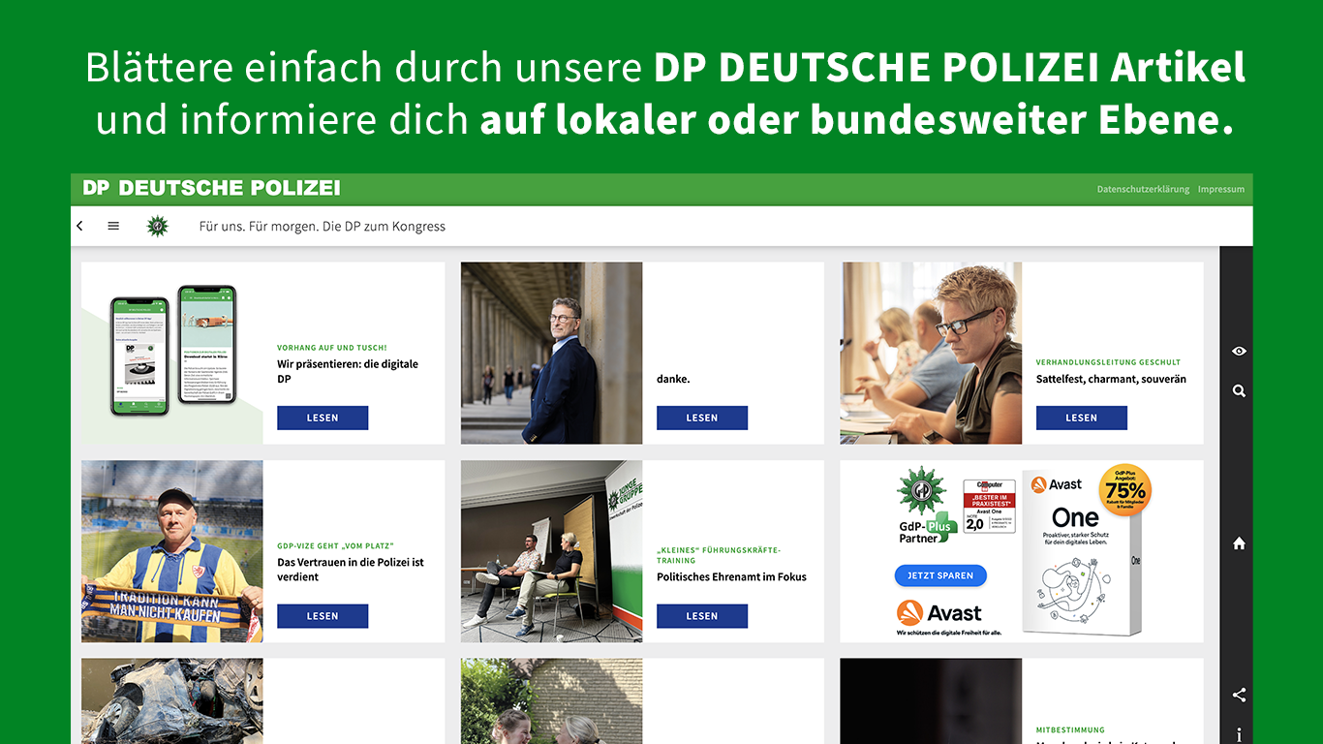Click LESEN under 'danke.' article
Image resolution: width=1323 pixels, height=744 pixels.
702,418
